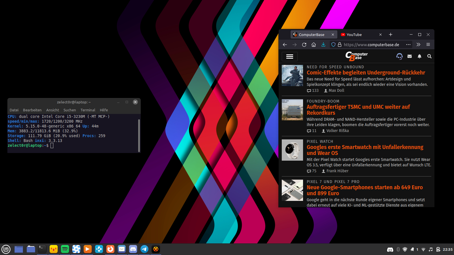454x255 pixels.
Task: Click the Discord system tray icon
Action: (390, 250)
